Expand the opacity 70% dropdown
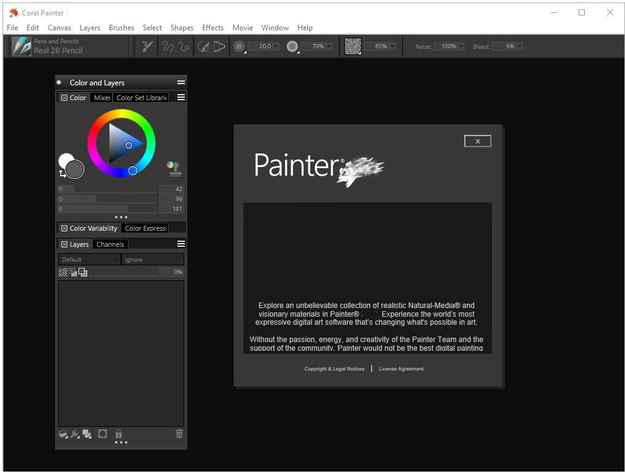This screenshot has width=625, height=472. 329,46
